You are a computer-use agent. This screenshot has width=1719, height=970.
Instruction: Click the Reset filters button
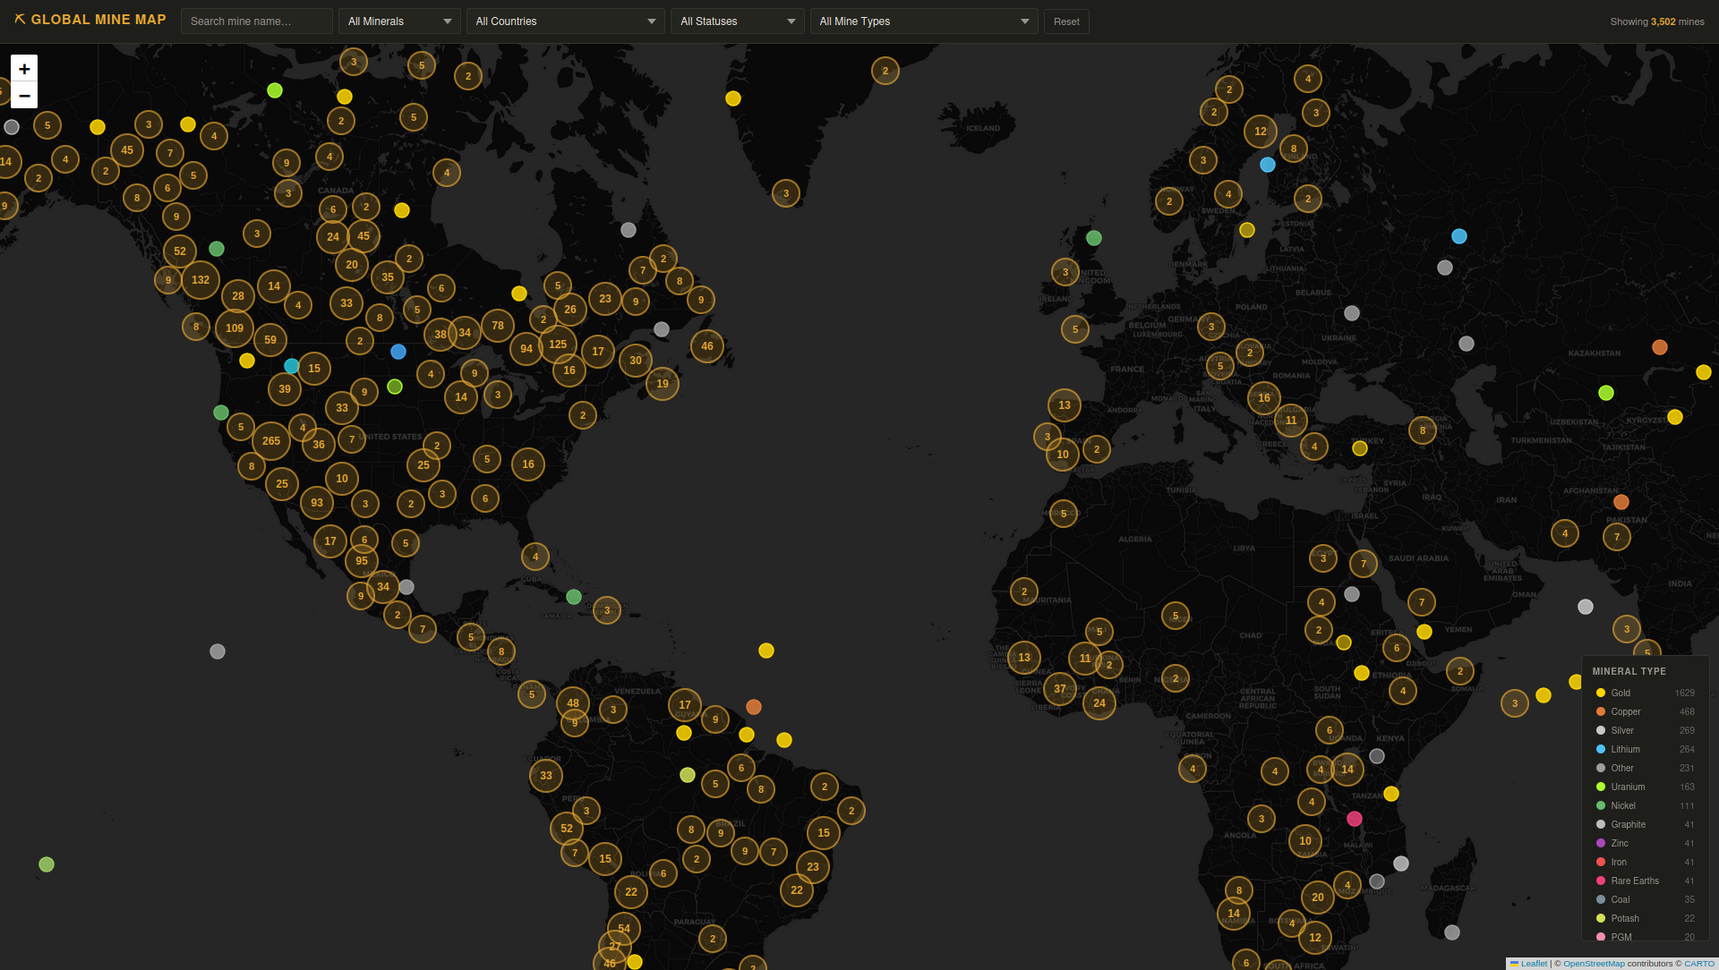point(1066,21)
